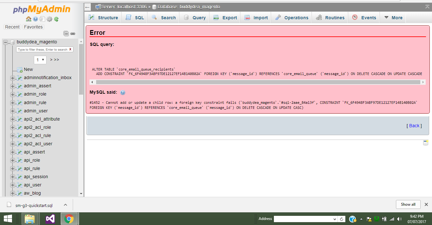432x225 pixels.
Task: Click the New table icon
Action: [20, 70]
